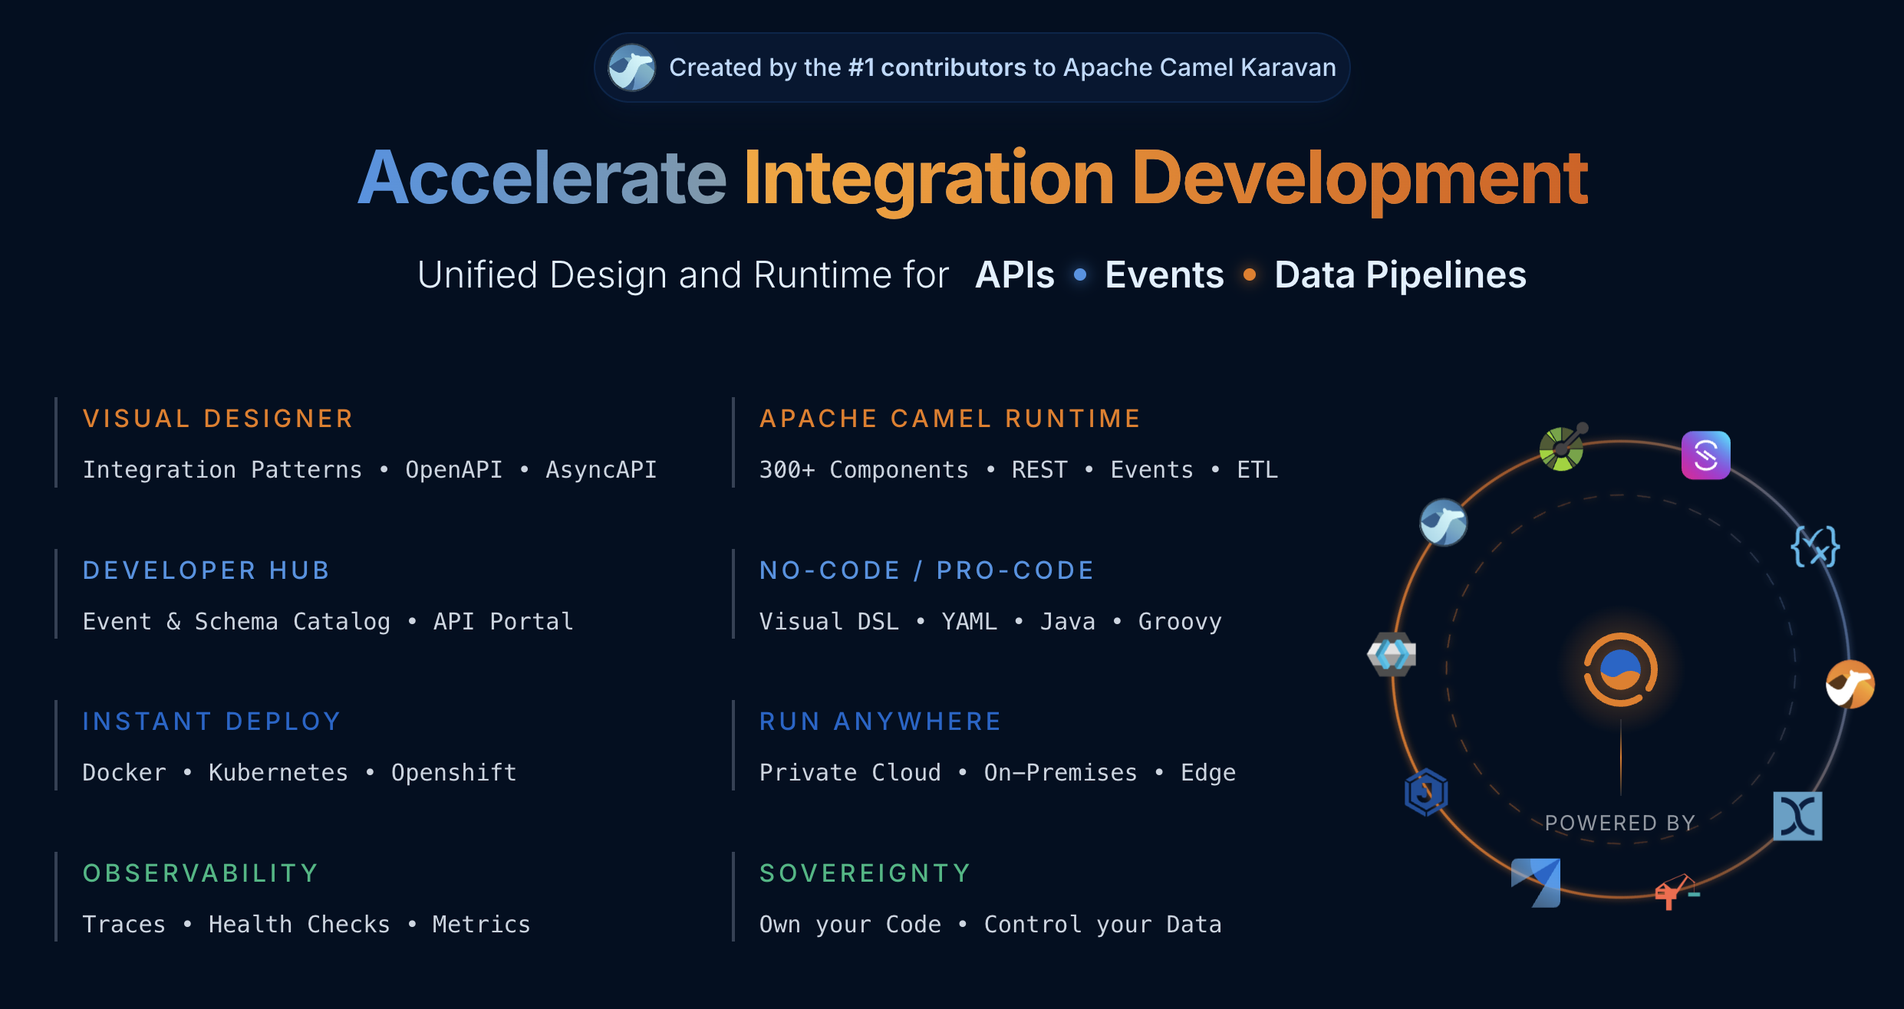The width and height of the screenshot is (1904, 1009).
Task: Click the blue number-seven styled logo
Action: (x=1536, y=882)
